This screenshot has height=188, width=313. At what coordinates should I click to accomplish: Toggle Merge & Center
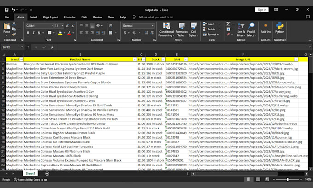pyautogui.click(x=110, y=33)
